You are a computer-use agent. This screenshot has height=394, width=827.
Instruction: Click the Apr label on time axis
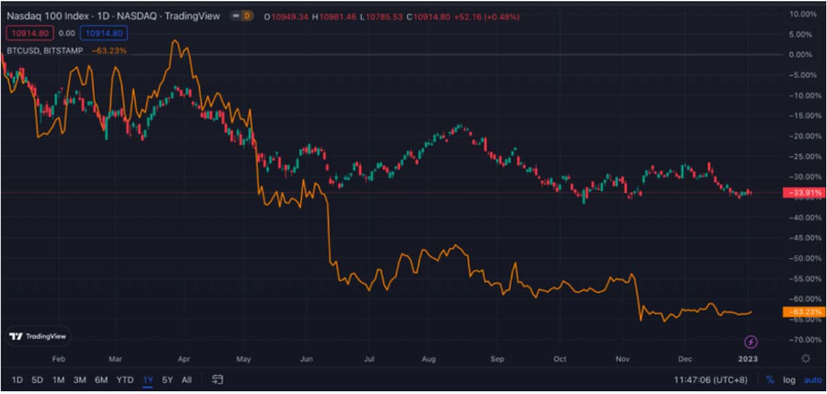183,359
